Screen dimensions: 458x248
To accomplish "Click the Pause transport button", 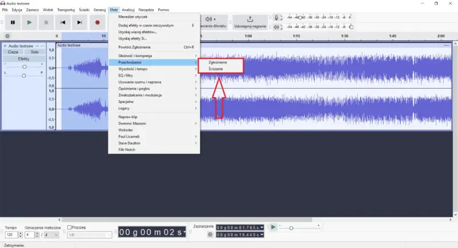I will [13, 22].
